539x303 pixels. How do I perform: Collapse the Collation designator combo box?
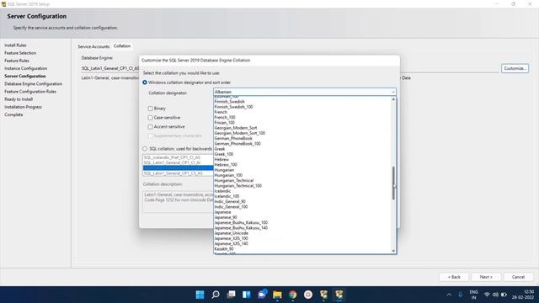(x=392, y=92)
